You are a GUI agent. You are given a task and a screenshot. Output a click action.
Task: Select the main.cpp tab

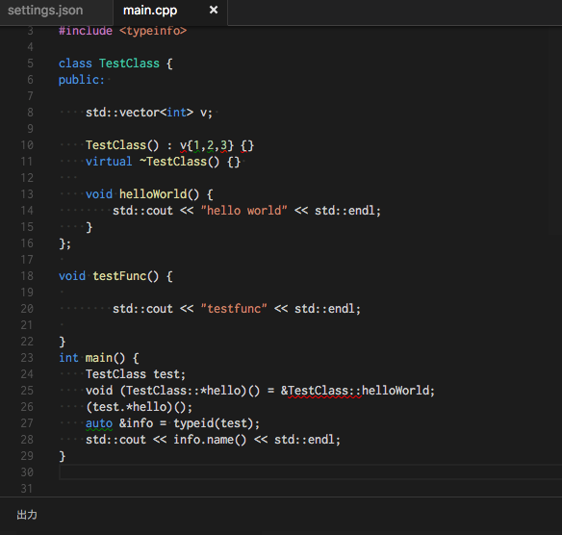coord(150,11)
